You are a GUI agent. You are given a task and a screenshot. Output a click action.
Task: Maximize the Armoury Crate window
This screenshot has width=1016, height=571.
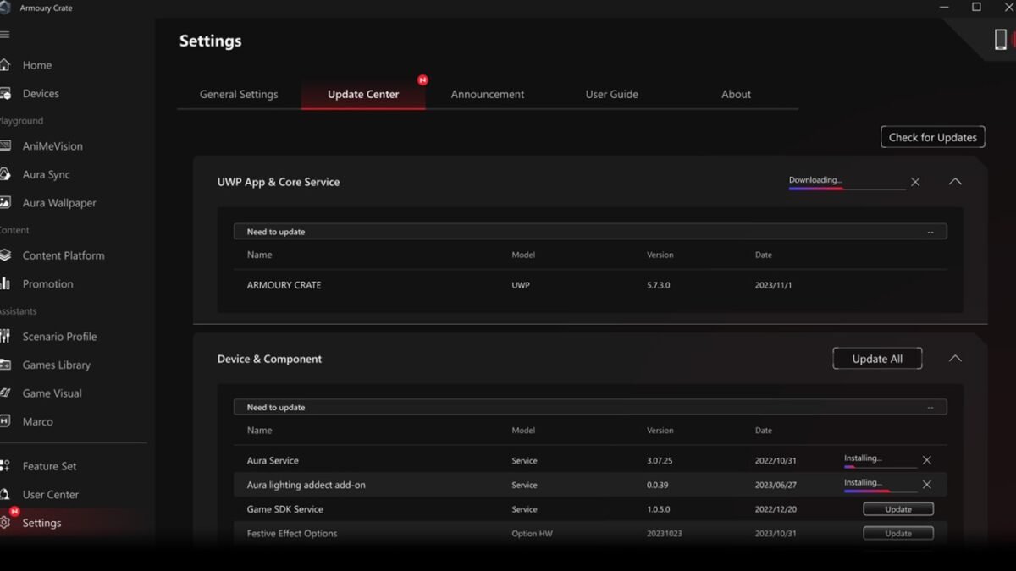point(976,8)
